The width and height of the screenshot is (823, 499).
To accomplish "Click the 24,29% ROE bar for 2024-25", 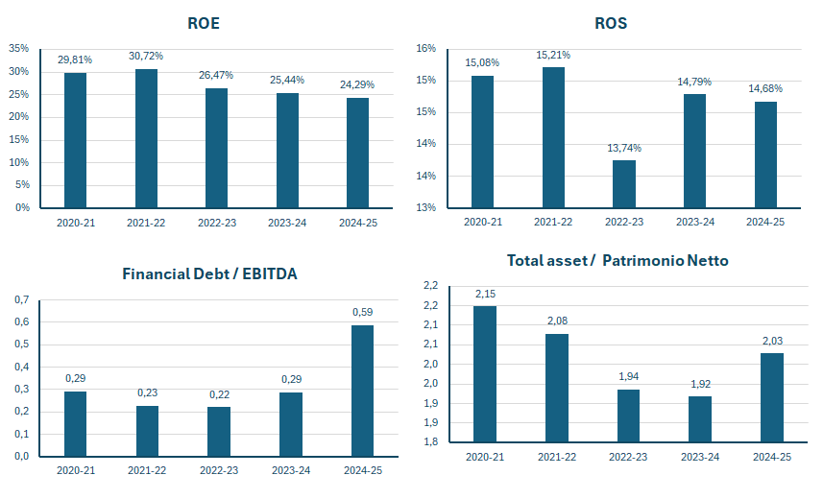I will (x=357, y=153).
